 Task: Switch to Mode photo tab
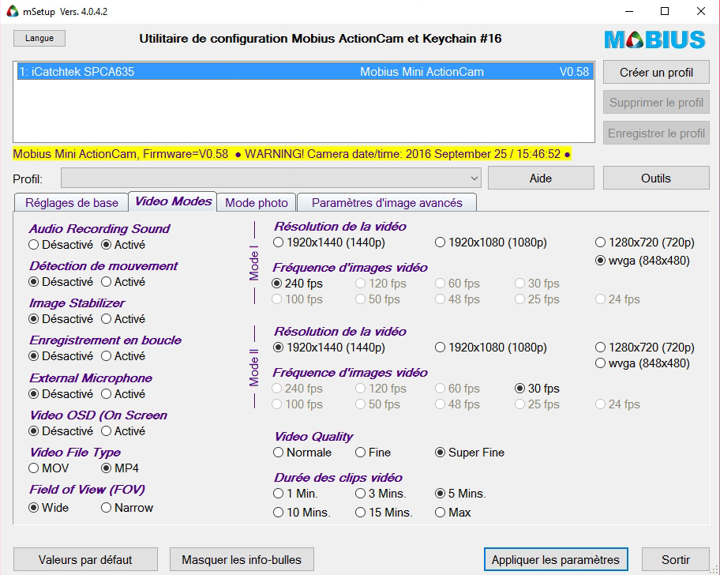coord(257,202)
